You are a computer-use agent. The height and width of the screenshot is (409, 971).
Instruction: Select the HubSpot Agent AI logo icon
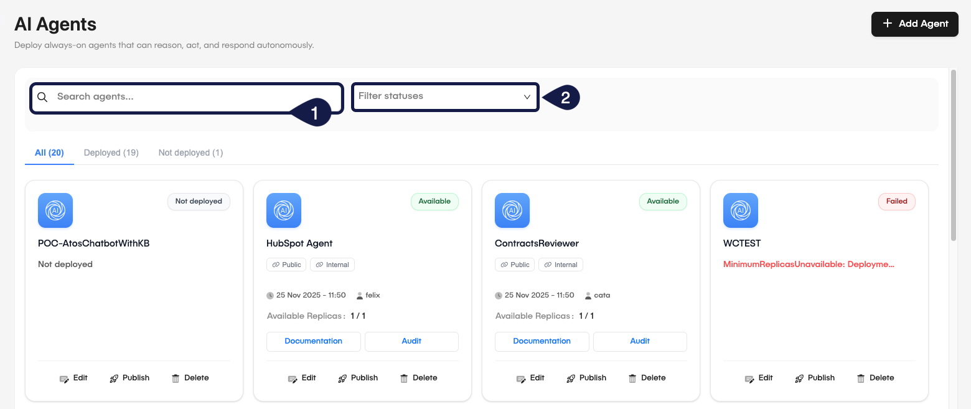tap(283, 210)
